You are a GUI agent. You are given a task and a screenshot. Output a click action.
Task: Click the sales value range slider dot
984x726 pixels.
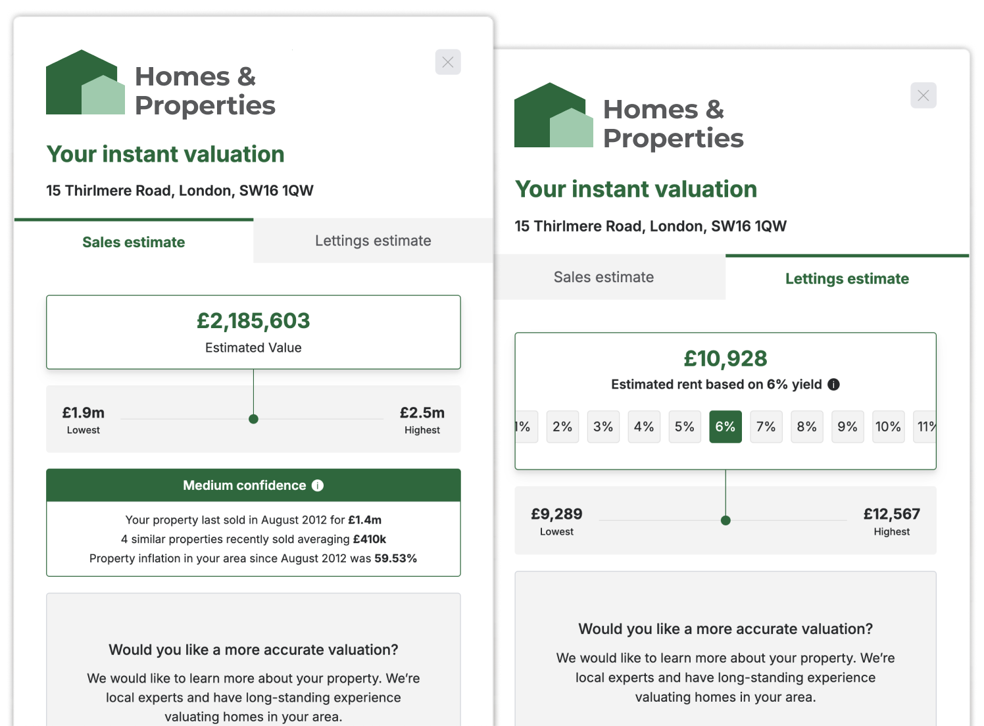[253, 419]
